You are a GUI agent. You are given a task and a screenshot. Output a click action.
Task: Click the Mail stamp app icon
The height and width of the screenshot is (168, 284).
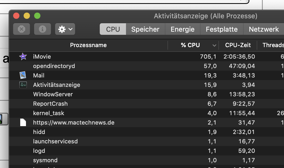23,75
